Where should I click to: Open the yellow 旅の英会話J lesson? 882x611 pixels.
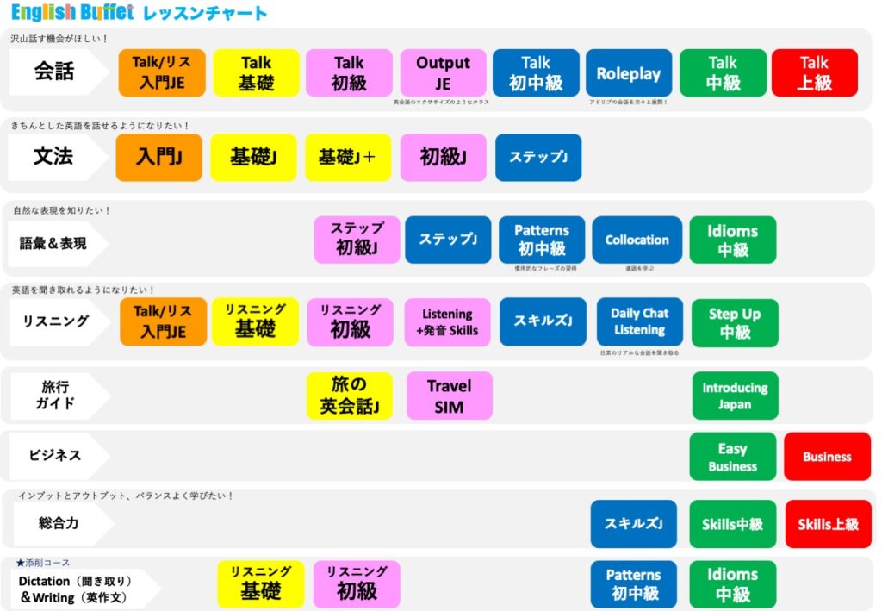pyautogui.click(x=349, y=396)
